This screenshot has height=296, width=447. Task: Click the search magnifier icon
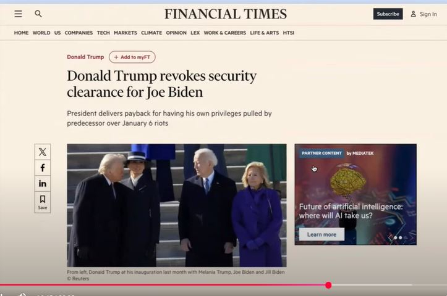pyautogui.click(x=38, y=14)
